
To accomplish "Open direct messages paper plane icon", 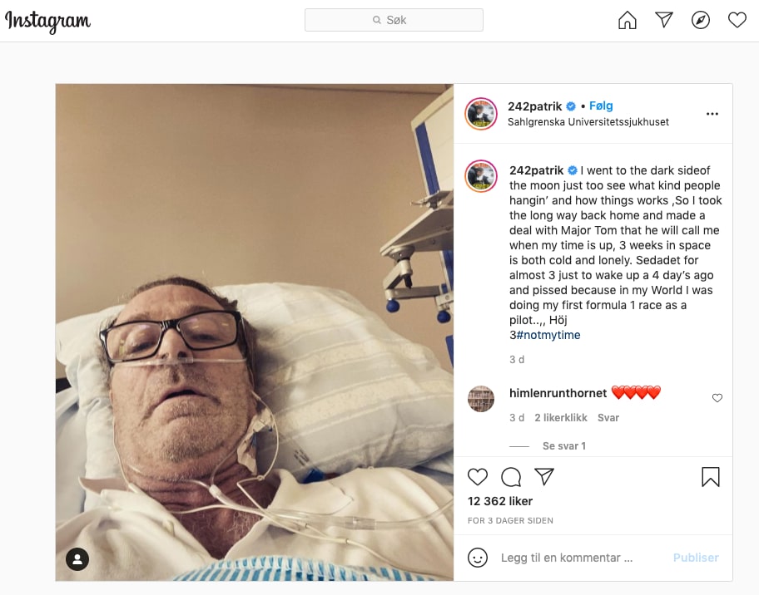I will [664, 20].
